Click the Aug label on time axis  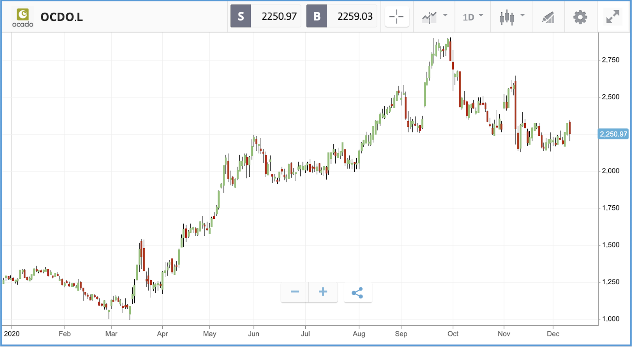[x=359, y=334]
